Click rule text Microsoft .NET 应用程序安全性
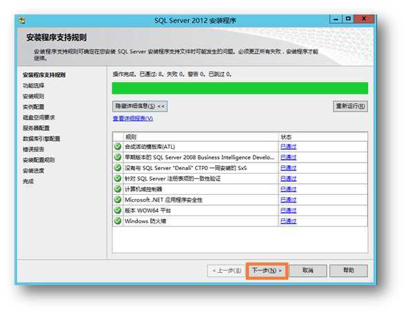 163,200
